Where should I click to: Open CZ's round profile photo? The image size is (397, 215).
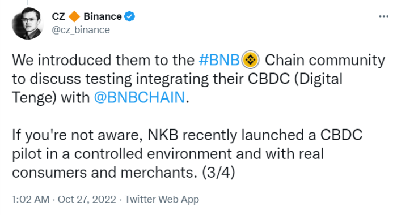pos(27,24)
